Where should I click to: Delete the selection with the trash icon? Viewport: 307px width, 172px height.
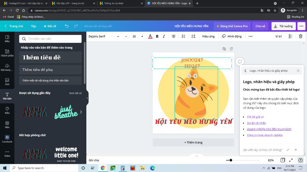click(x=301, y=36)
